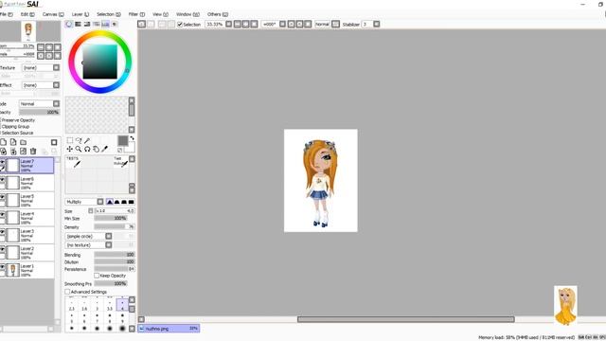Screen dimensions: 606x341
Task: Hide Layer6 with its eye icon
Action: (3, 180)
